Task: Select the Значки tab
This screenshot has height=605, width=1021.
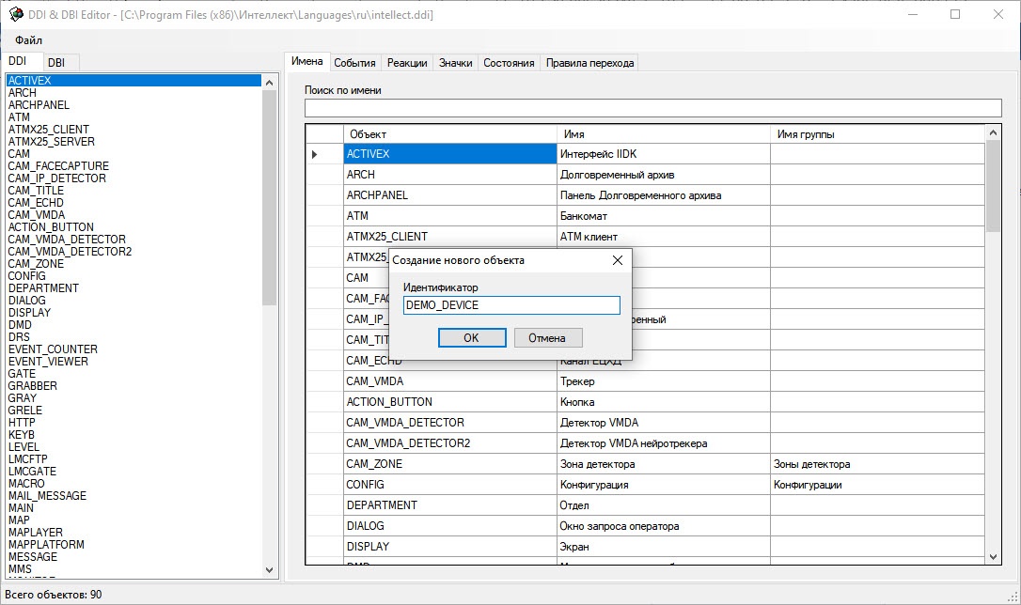Action: 455,63
